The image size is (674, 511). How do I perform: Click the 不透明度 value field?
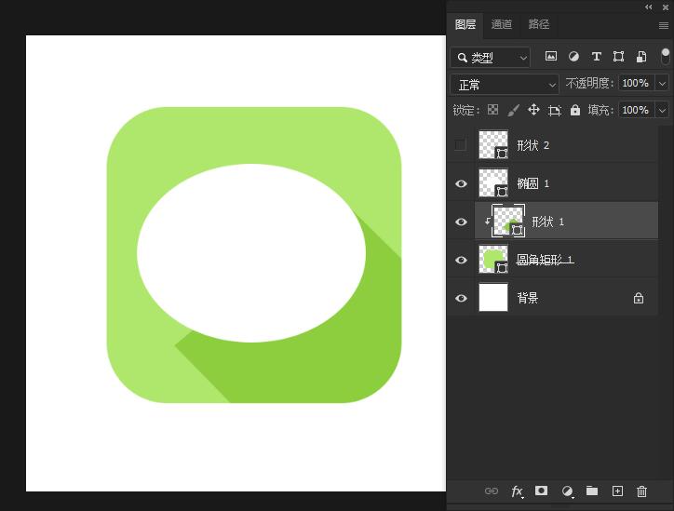click(x=637, y=83)
